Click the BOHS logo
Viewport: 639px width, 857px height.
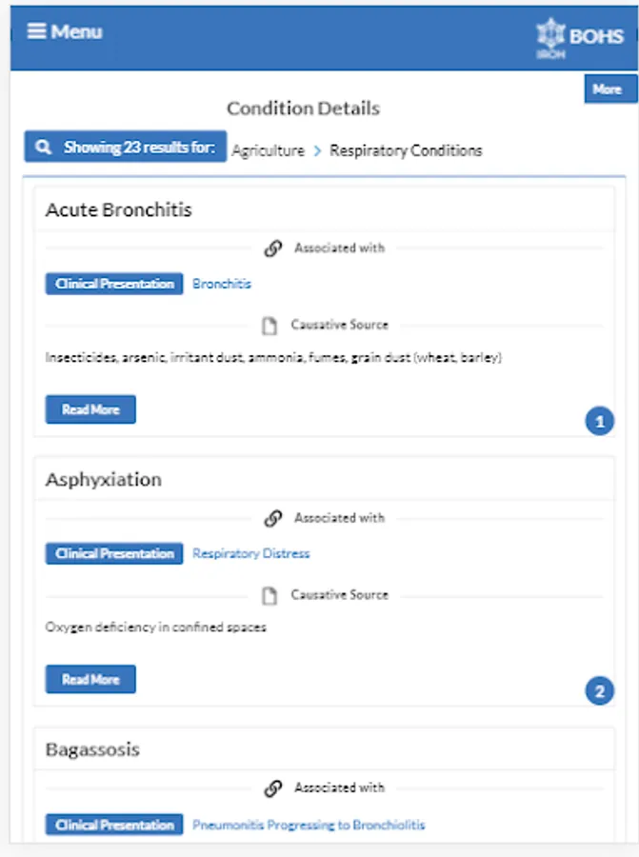580,38
